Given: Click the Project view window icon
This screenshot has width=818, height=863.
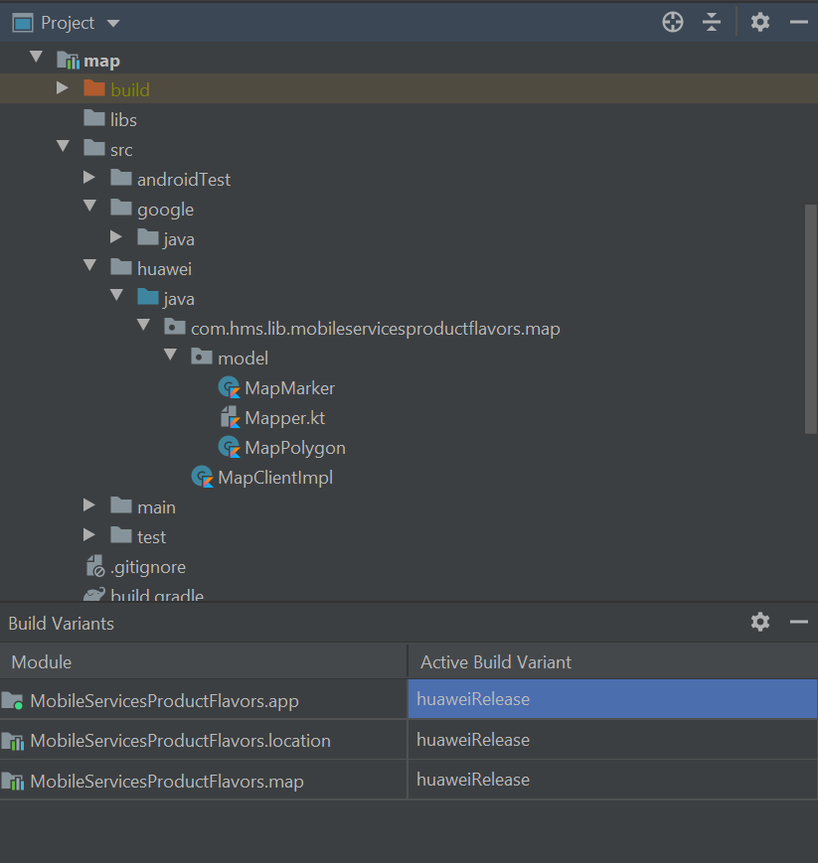Looking at the screenshot, I should pyautogui.click(x=23, y=23).
